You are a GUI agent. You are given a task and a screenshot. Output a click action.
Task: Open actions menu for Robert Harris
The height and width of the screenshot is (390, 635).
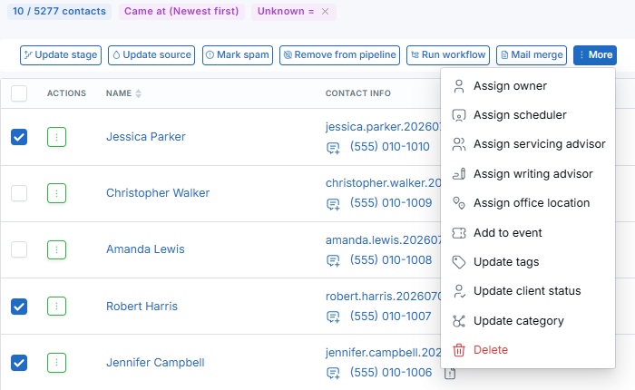pos(56,307)
